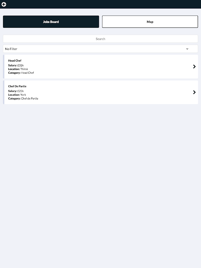This screenshot has width=201, height=268.
Task: Select the Head Chef job card
Action: [100, 67]
